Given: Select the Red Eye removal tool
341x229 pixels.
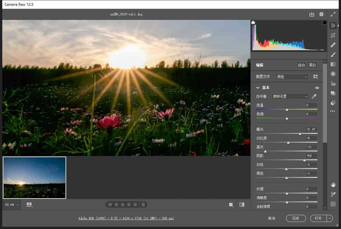Looking at the screenshot, I should coord(333,84).
